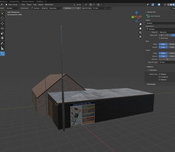175x152 pixels.
Task: Click the negative Z axis gizmo ball
Action: [x=136, y=21]
